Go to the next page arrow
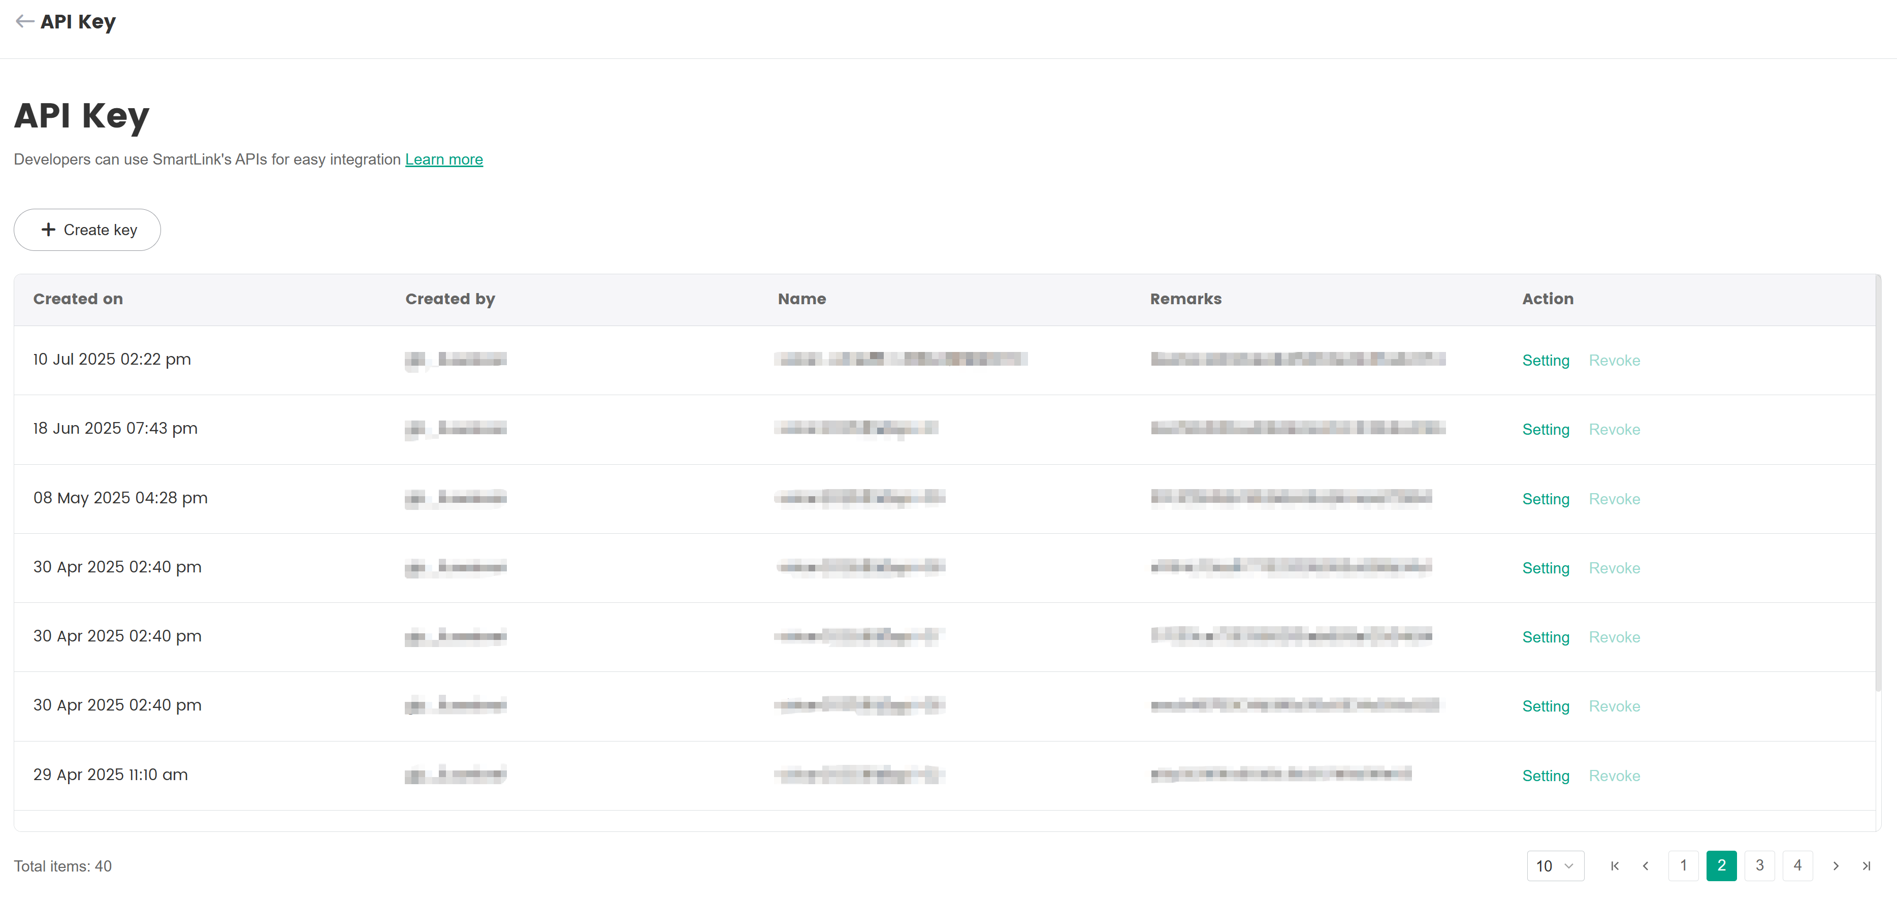 [x=1835, y=866]
